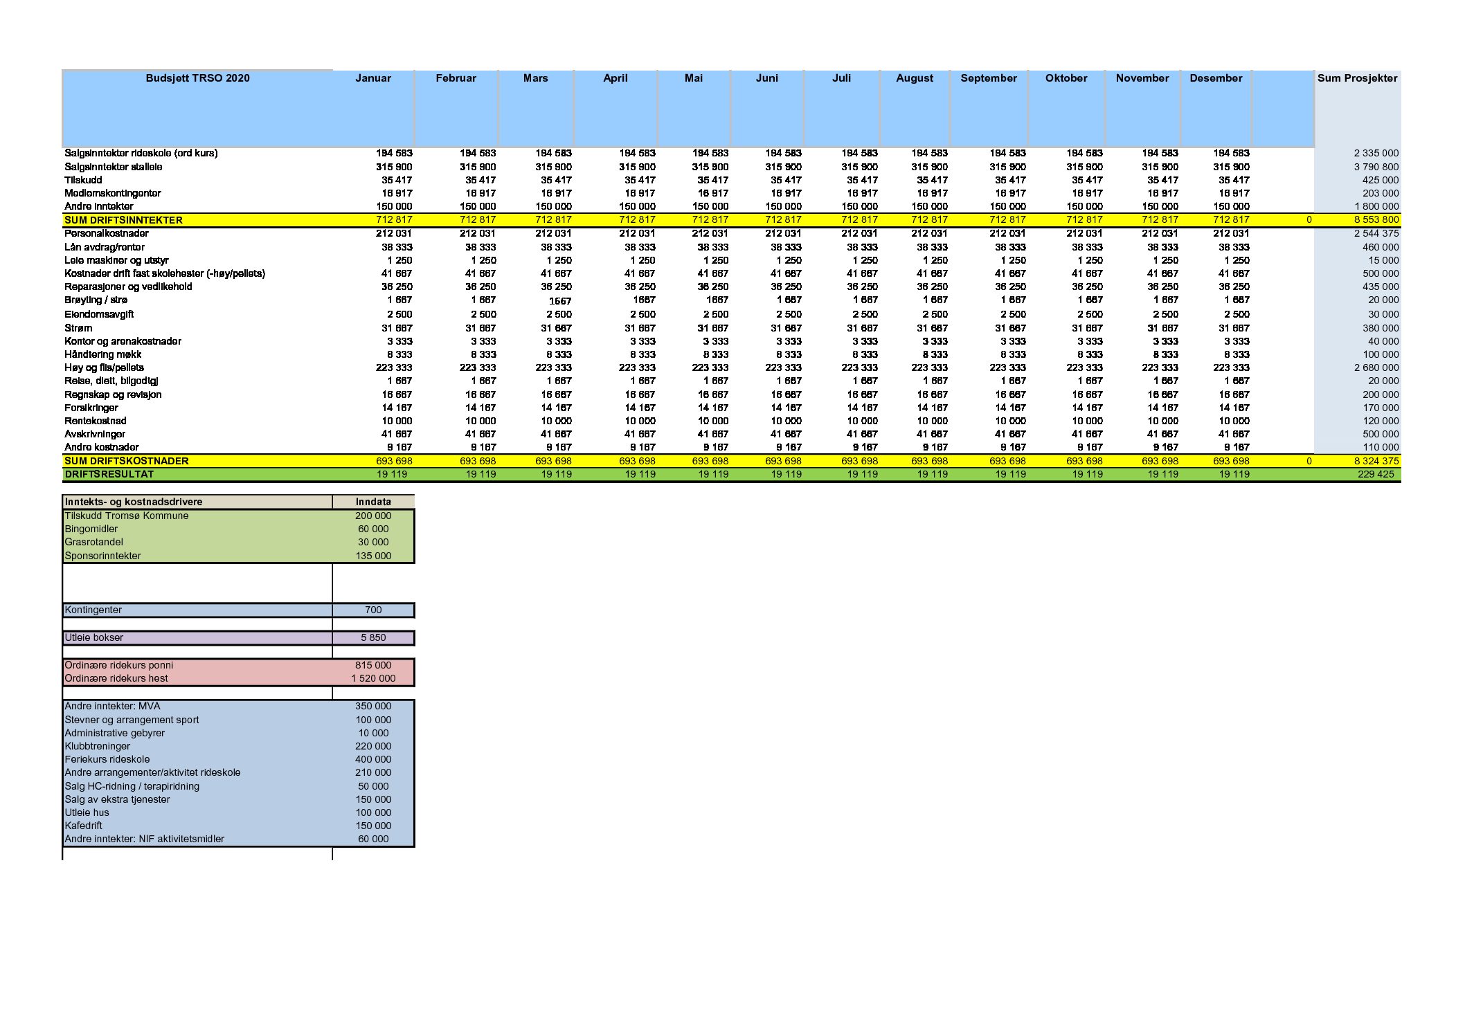Screen dimensions: 1465x1036
Task: Click the Utleie bokser value 5 850
Action: (373, 637)
